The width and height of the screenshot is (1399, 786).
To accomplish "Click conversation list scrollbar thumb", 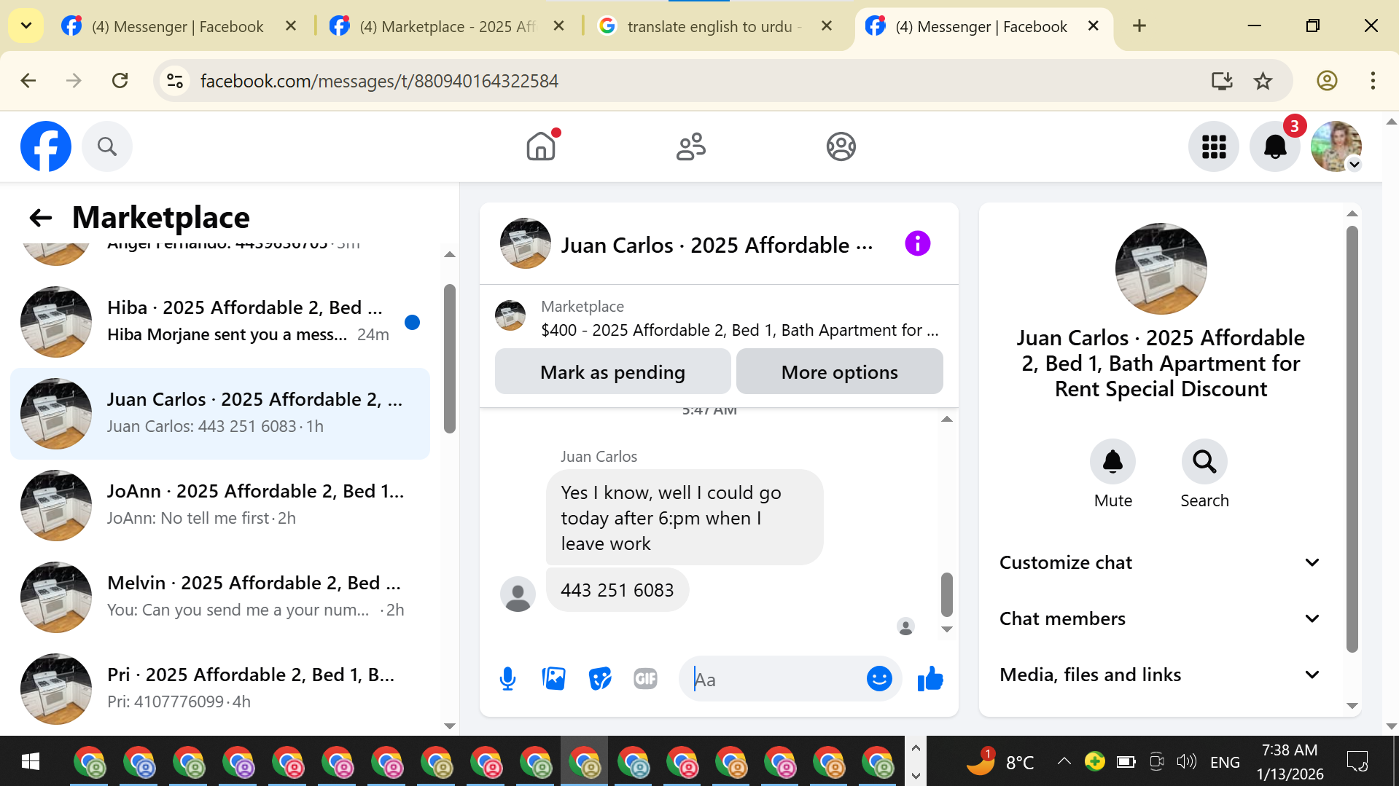I will tap(450, 358).
